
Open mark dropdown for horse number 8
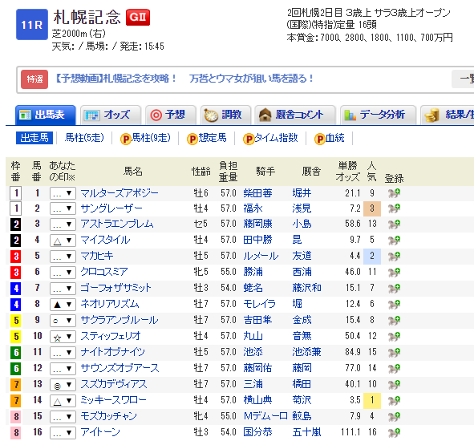tap(63, 305)
